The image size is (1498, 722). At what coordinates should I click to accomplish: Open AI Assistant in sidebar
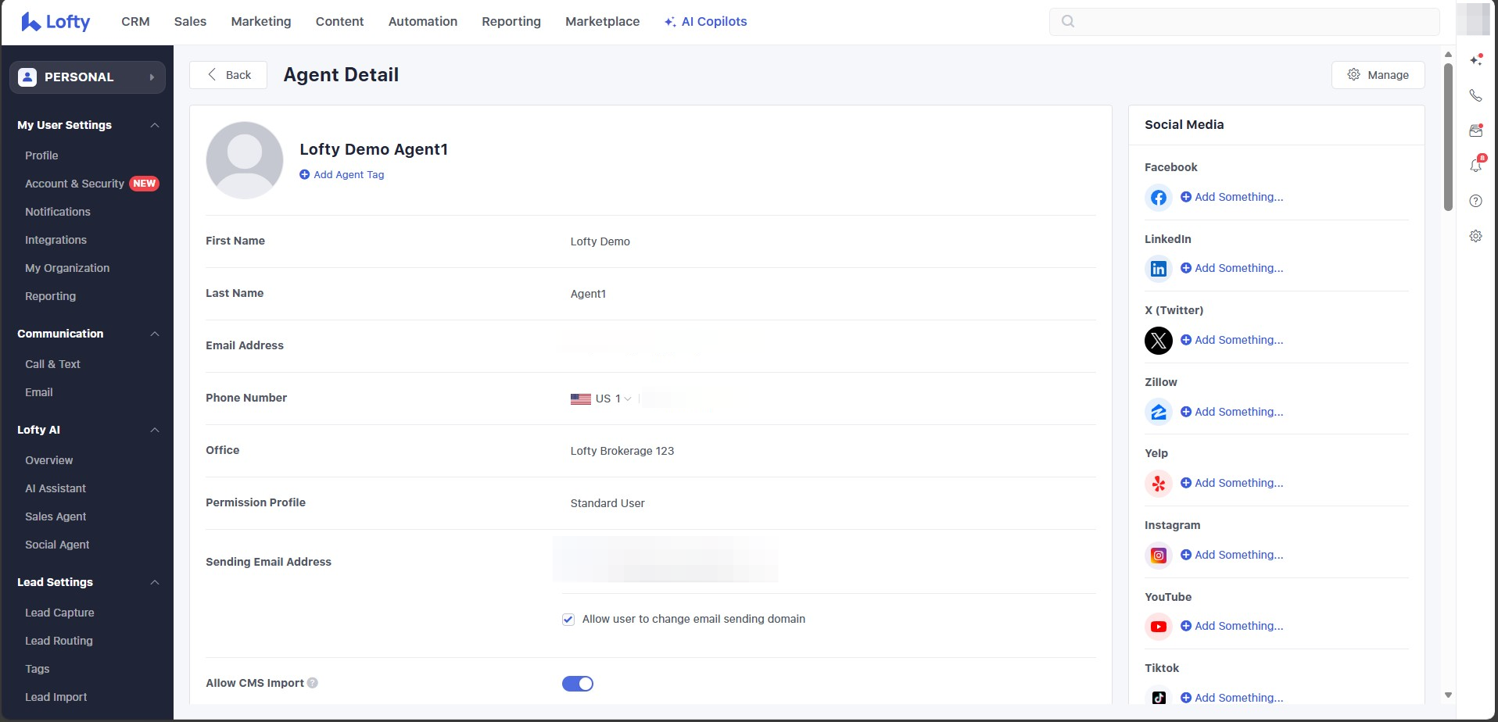[x=56, y=488]
